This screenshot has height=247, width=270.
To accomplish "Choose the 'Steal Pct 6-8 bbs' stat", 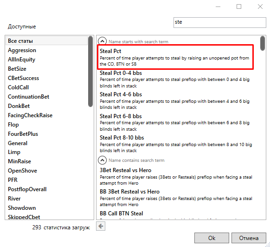I will pyautogui.click(x=175, y=122).
